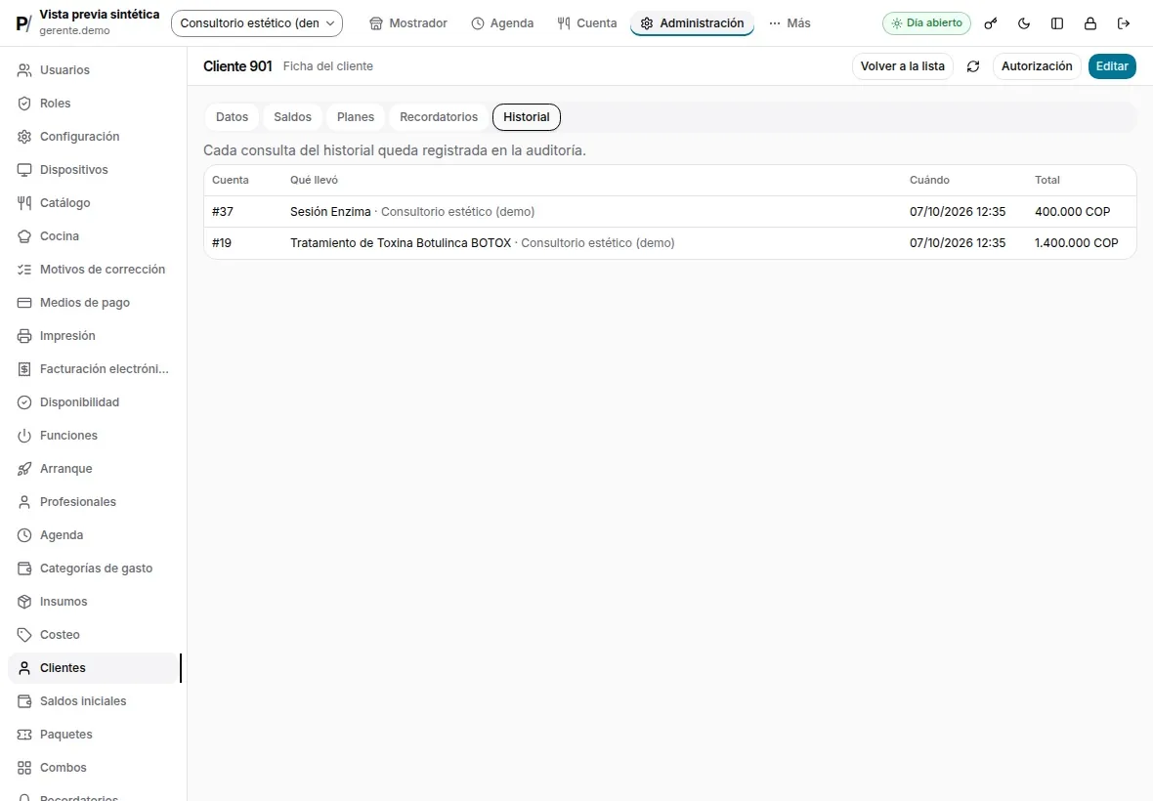Click the Cuenta column header
Image resolution: width=1153 pixels, height=801 pixels.
231,180
